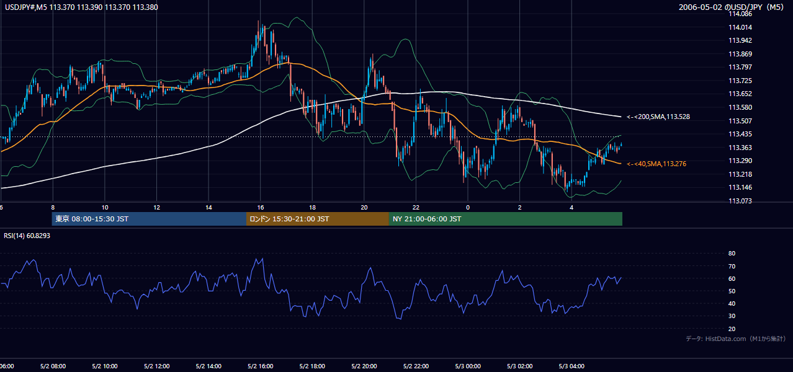Click the 5/2 14:00 time label

208,366
